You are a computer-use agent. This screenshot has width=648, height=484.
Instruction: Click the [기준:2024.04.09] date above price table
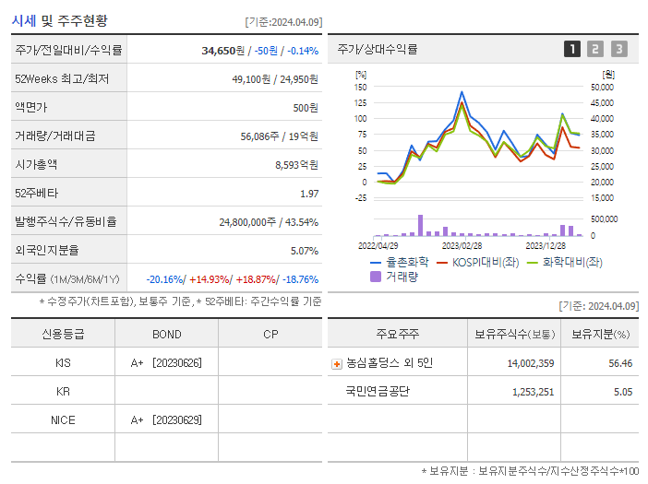point(283,22)
